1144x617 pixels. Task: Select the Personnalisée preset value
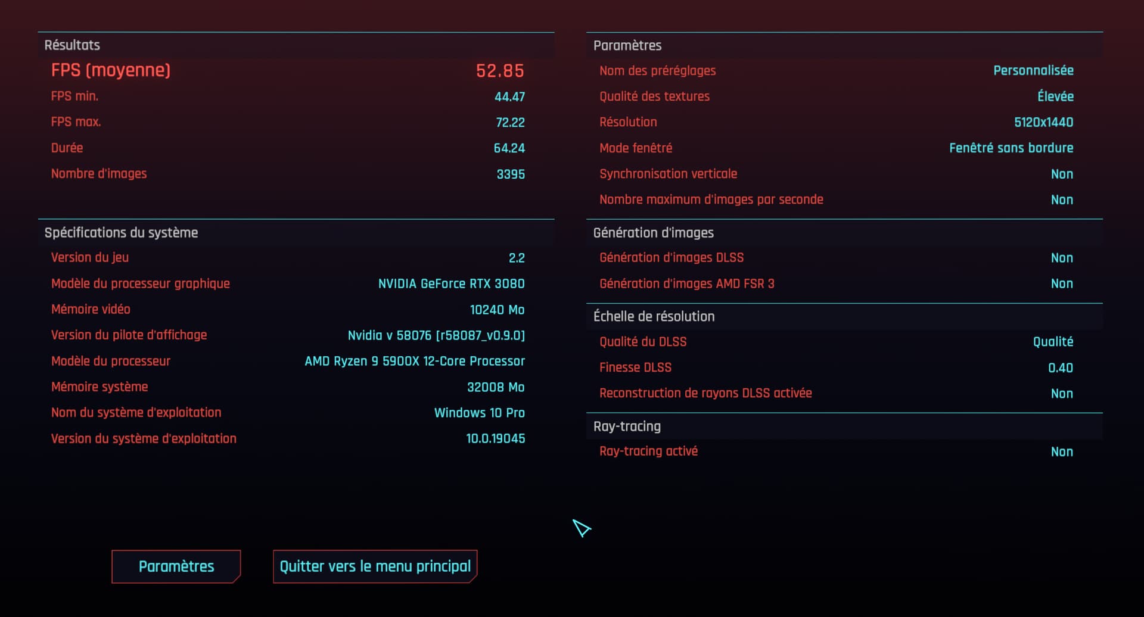tap(1033, 71)
